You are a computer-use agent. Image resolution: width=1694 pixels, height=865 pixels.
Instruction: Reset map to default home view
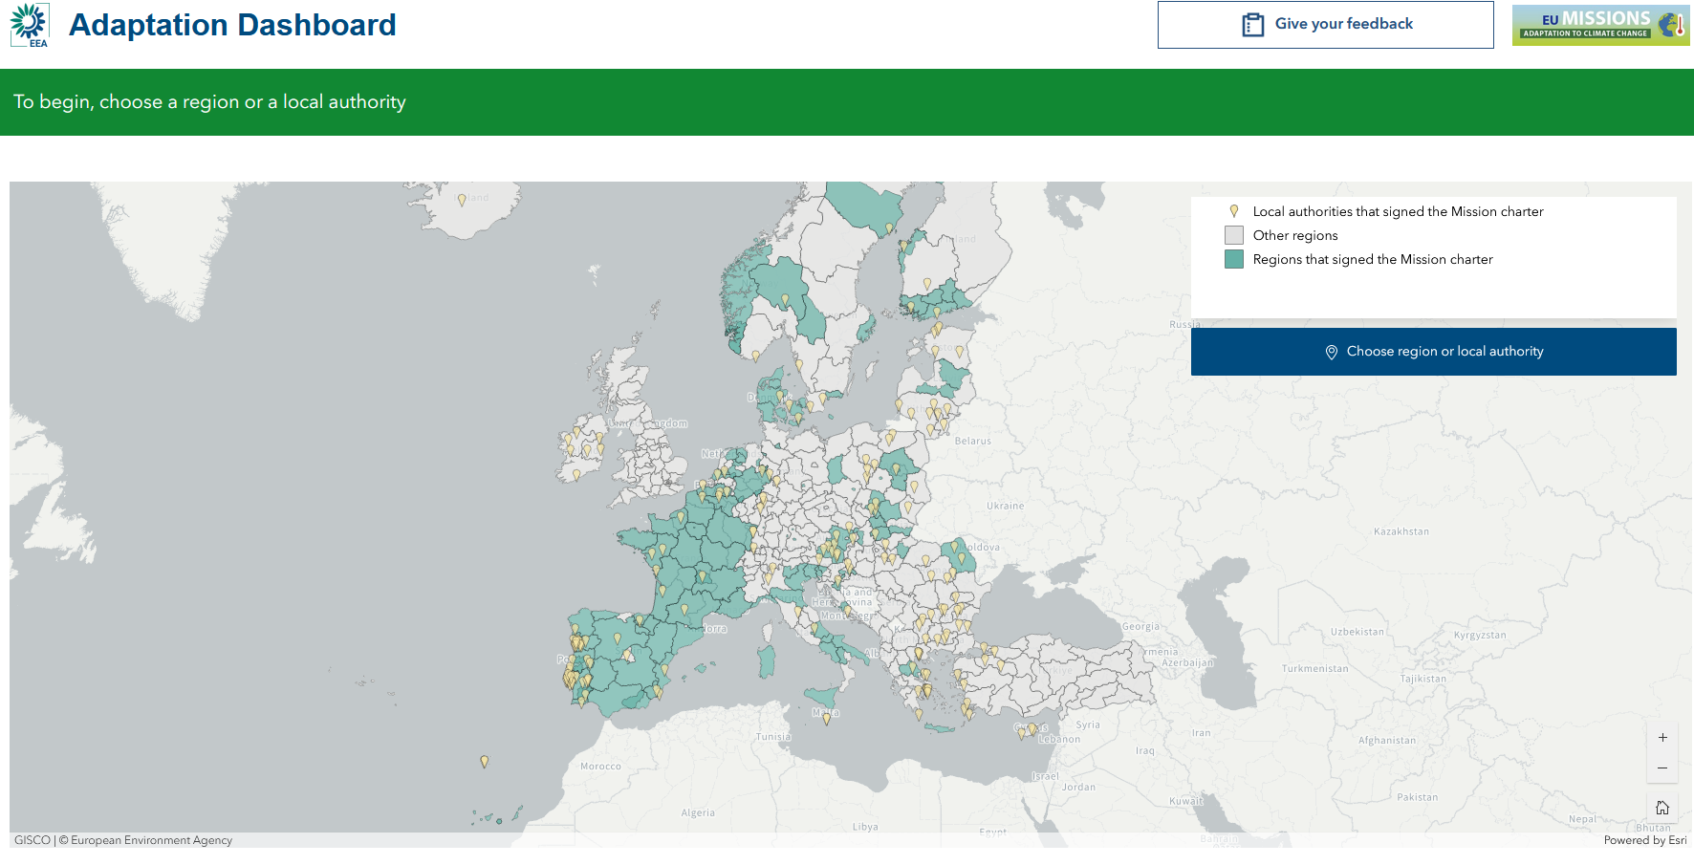coord(1662,808)
